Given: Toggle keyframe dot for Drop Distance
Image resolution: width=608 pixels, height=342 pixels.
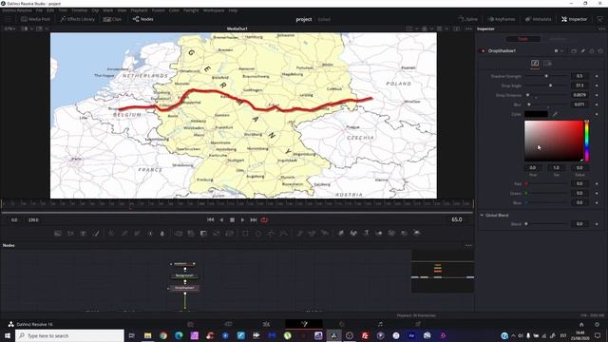Looking at the screenshot, I should point(597,95).
